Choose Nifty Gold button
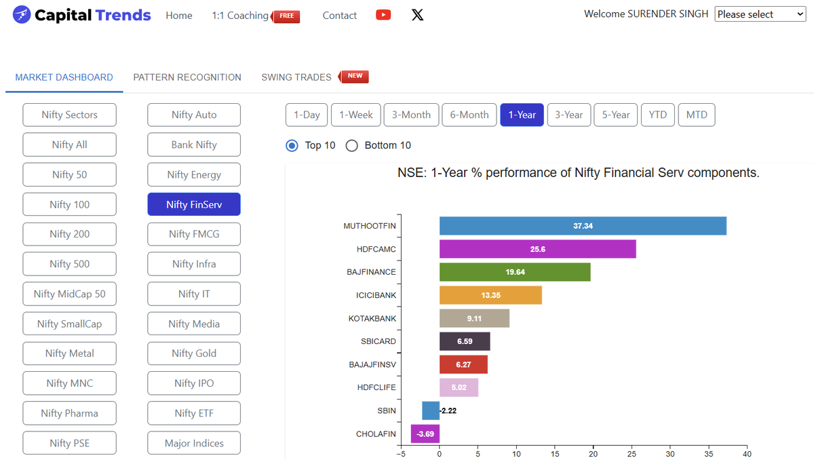 tap(194, 353)
